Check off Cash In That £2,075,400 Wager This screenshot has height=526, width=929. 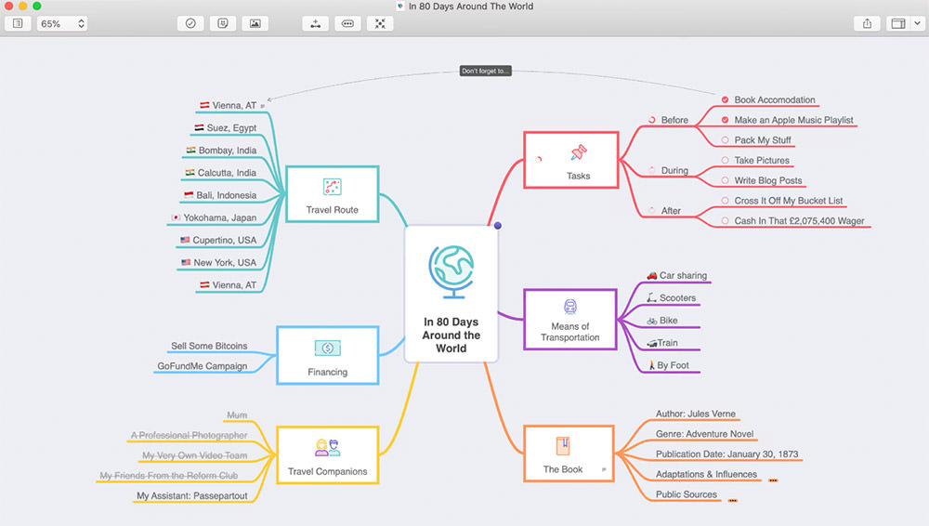pos(725,220)
